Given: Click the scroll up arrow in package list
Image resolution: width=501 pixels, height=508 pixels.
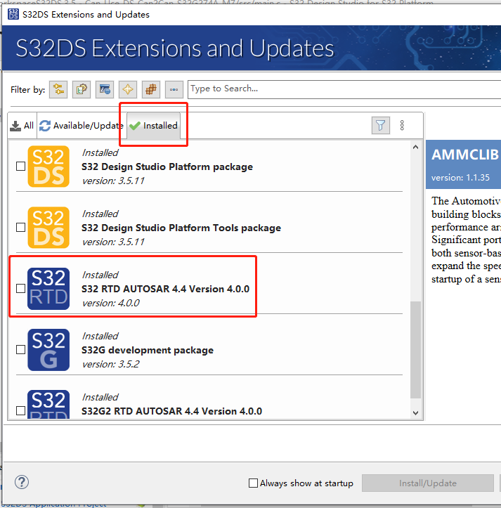Looking at the screenshot, I should pos(416,147).
